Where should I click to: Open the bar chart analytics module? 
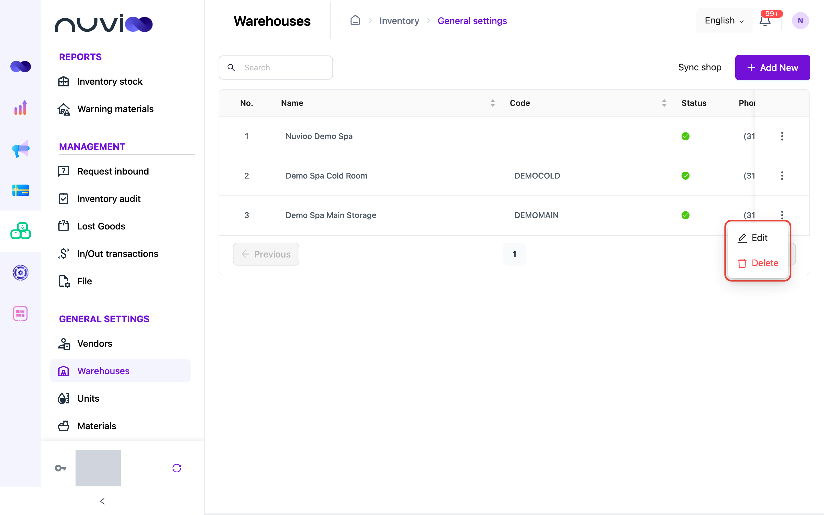(20, 108)
